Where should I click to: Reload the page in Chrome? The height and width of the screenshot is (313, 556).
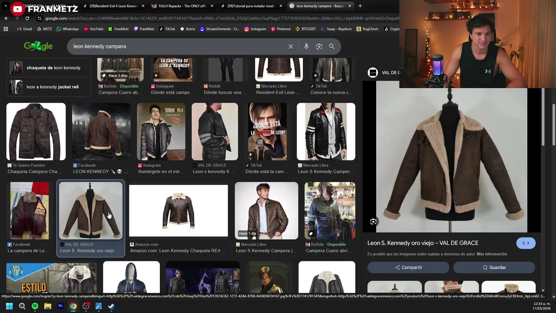point(27,18)
